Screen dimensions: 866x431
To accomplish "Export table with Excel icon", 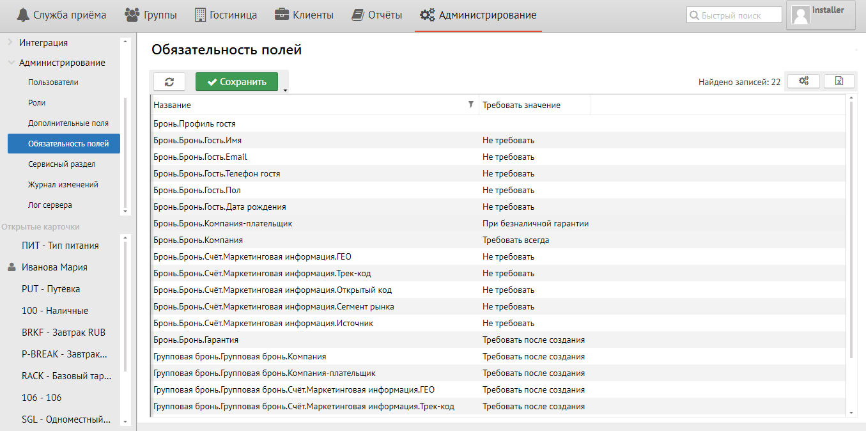I will tap(839, 81).
